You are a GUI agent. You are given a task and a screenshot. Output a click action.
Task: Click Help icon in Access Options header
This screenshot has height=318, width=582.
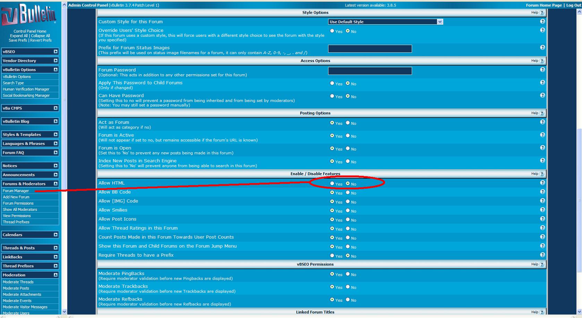(542, 61)
